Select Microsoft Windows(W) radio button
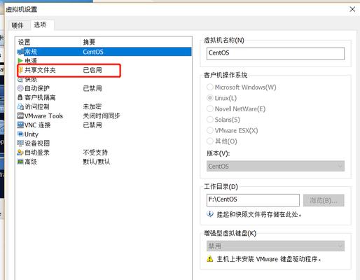Screen dimensions: 360x280 pyautogui.click(x=210, y=87)
